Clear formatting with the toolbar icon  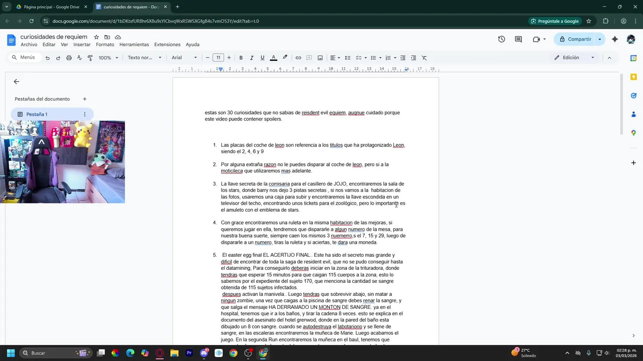(424, 58)
